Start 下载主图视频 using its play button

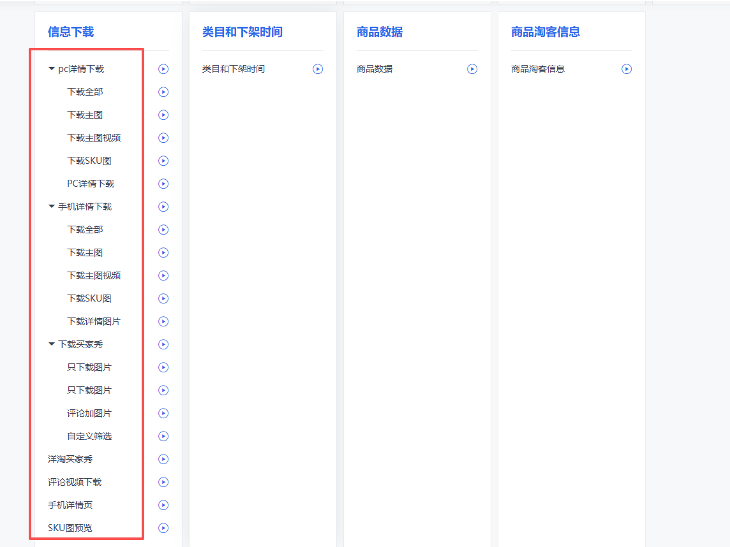pos(163,138)
